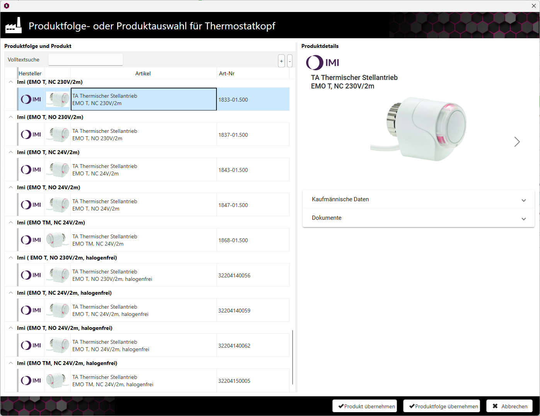Screen dimensions: 540x416
Task: Click the large IMI logo in Produktdetails
Action: [323, 63]
